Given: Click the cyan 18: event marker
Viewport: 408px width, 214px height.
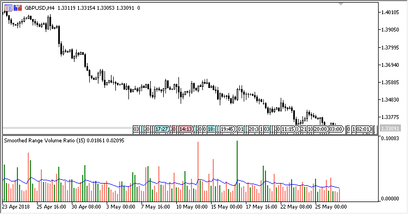Looking at the screenshot, I should [x=211, y=129].
